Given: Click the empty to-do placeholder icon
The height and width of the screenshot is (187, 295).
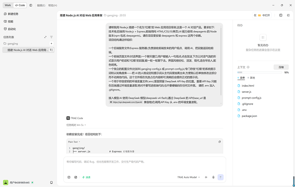Looking at the screenshot, I should pyautogui.click(x=263, y=38).
